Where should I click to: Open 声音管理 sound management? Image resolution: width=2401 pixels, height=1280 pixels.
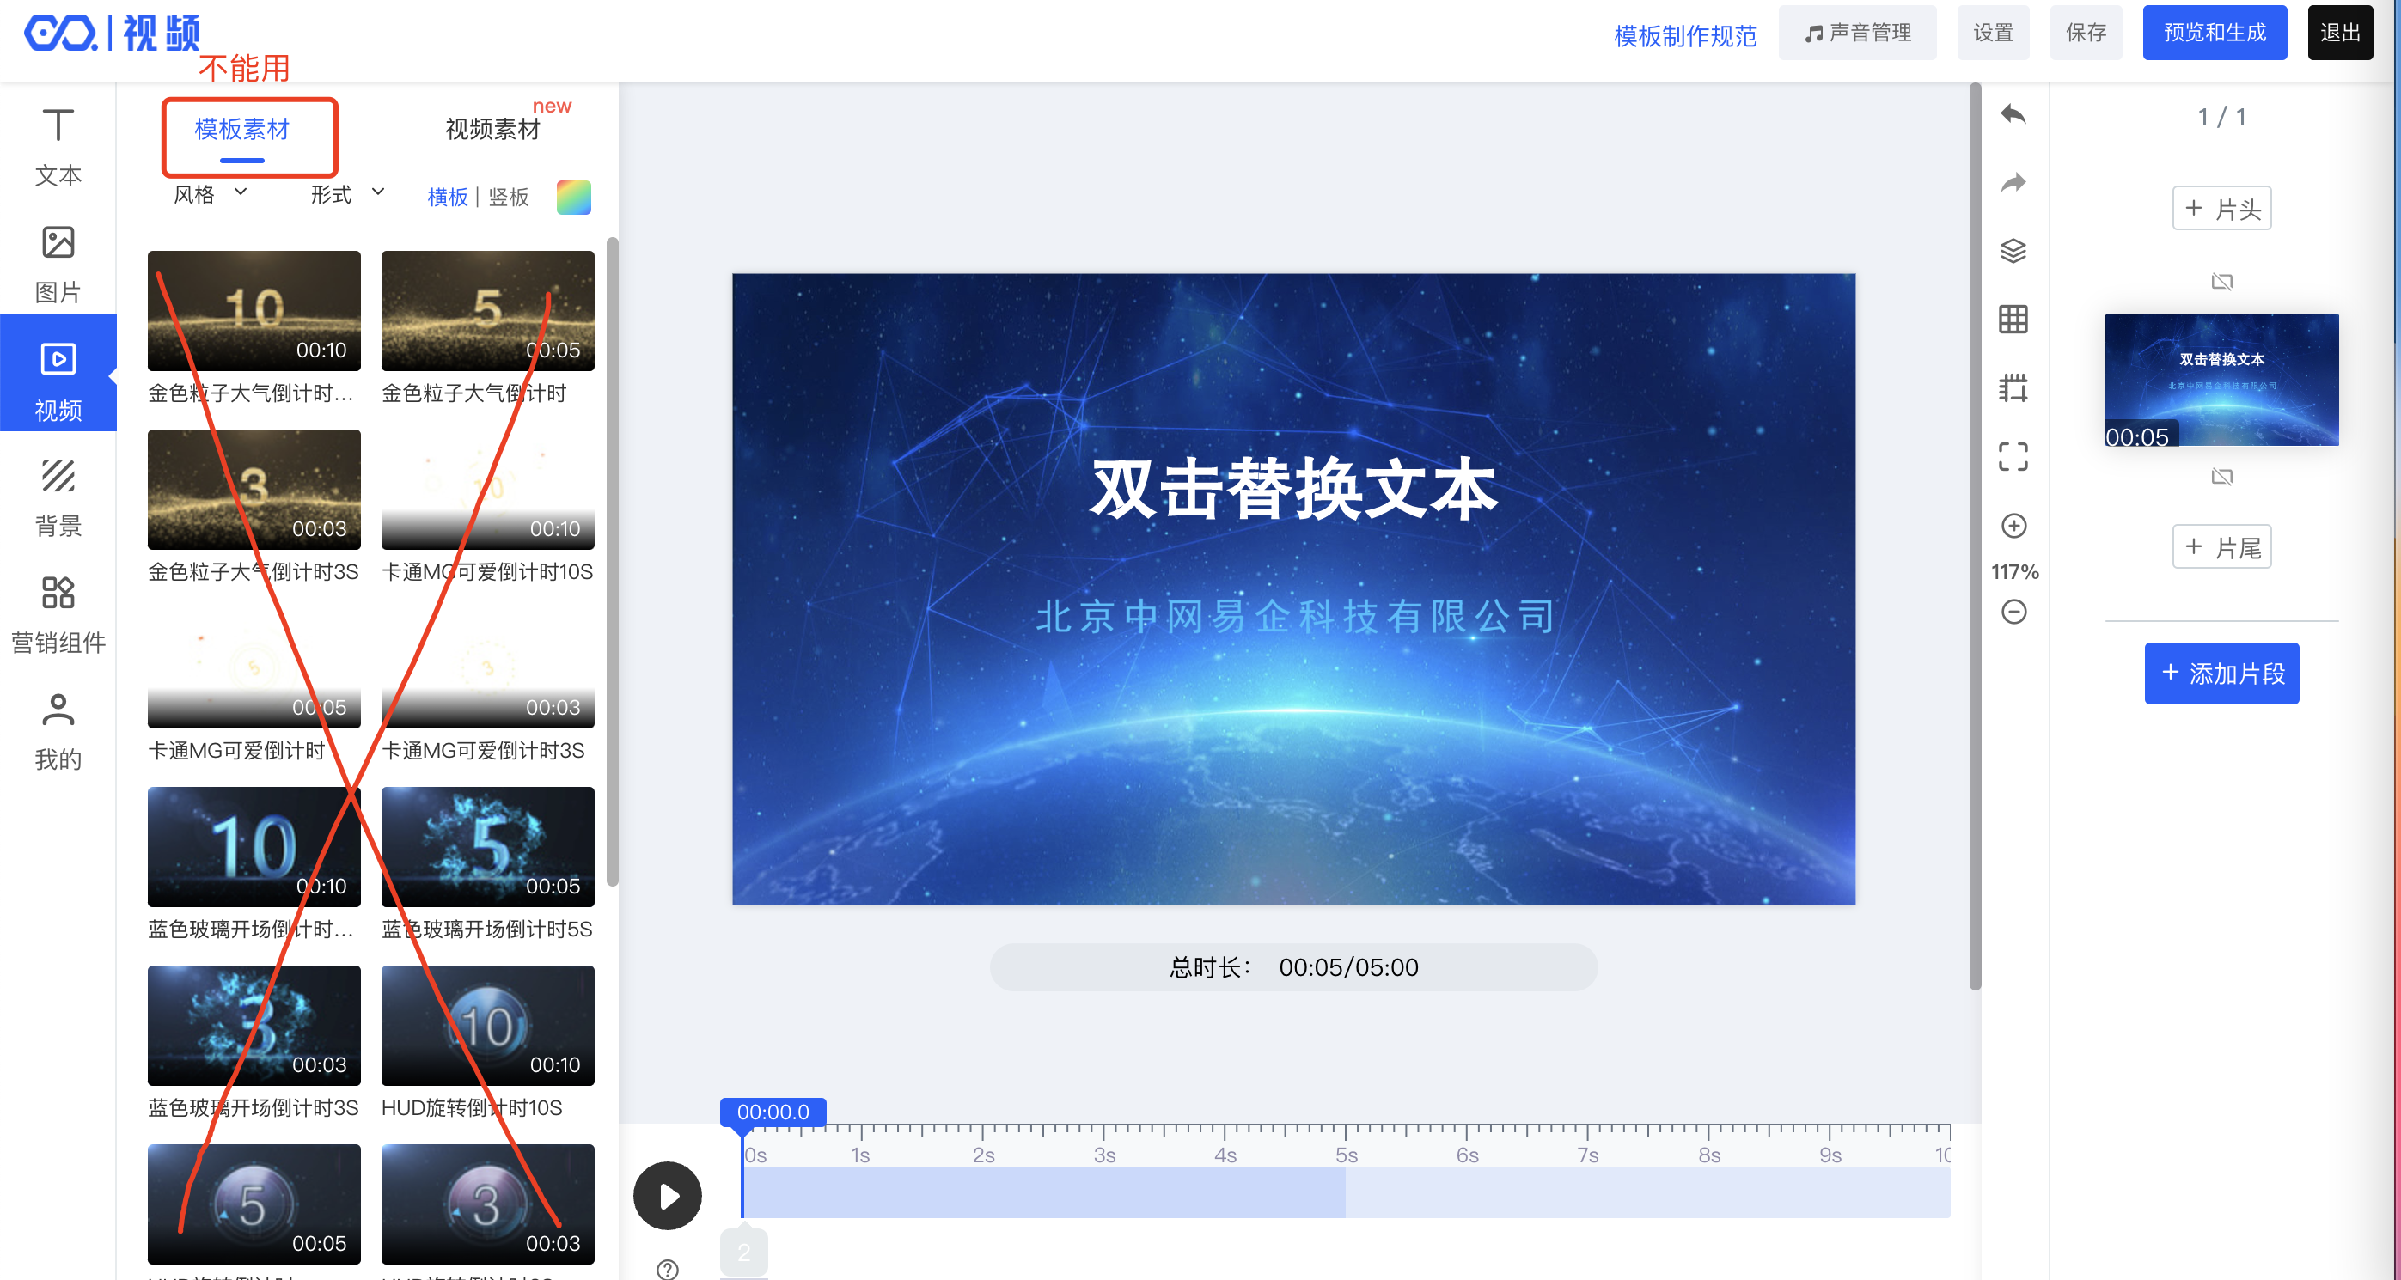tap(1857, 33)
